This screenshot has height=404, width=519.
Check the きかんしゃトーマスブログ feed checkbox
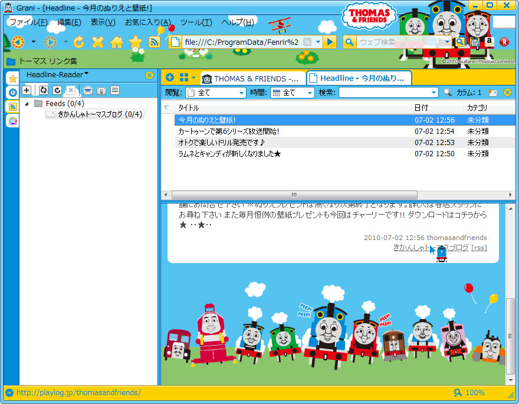51,114
